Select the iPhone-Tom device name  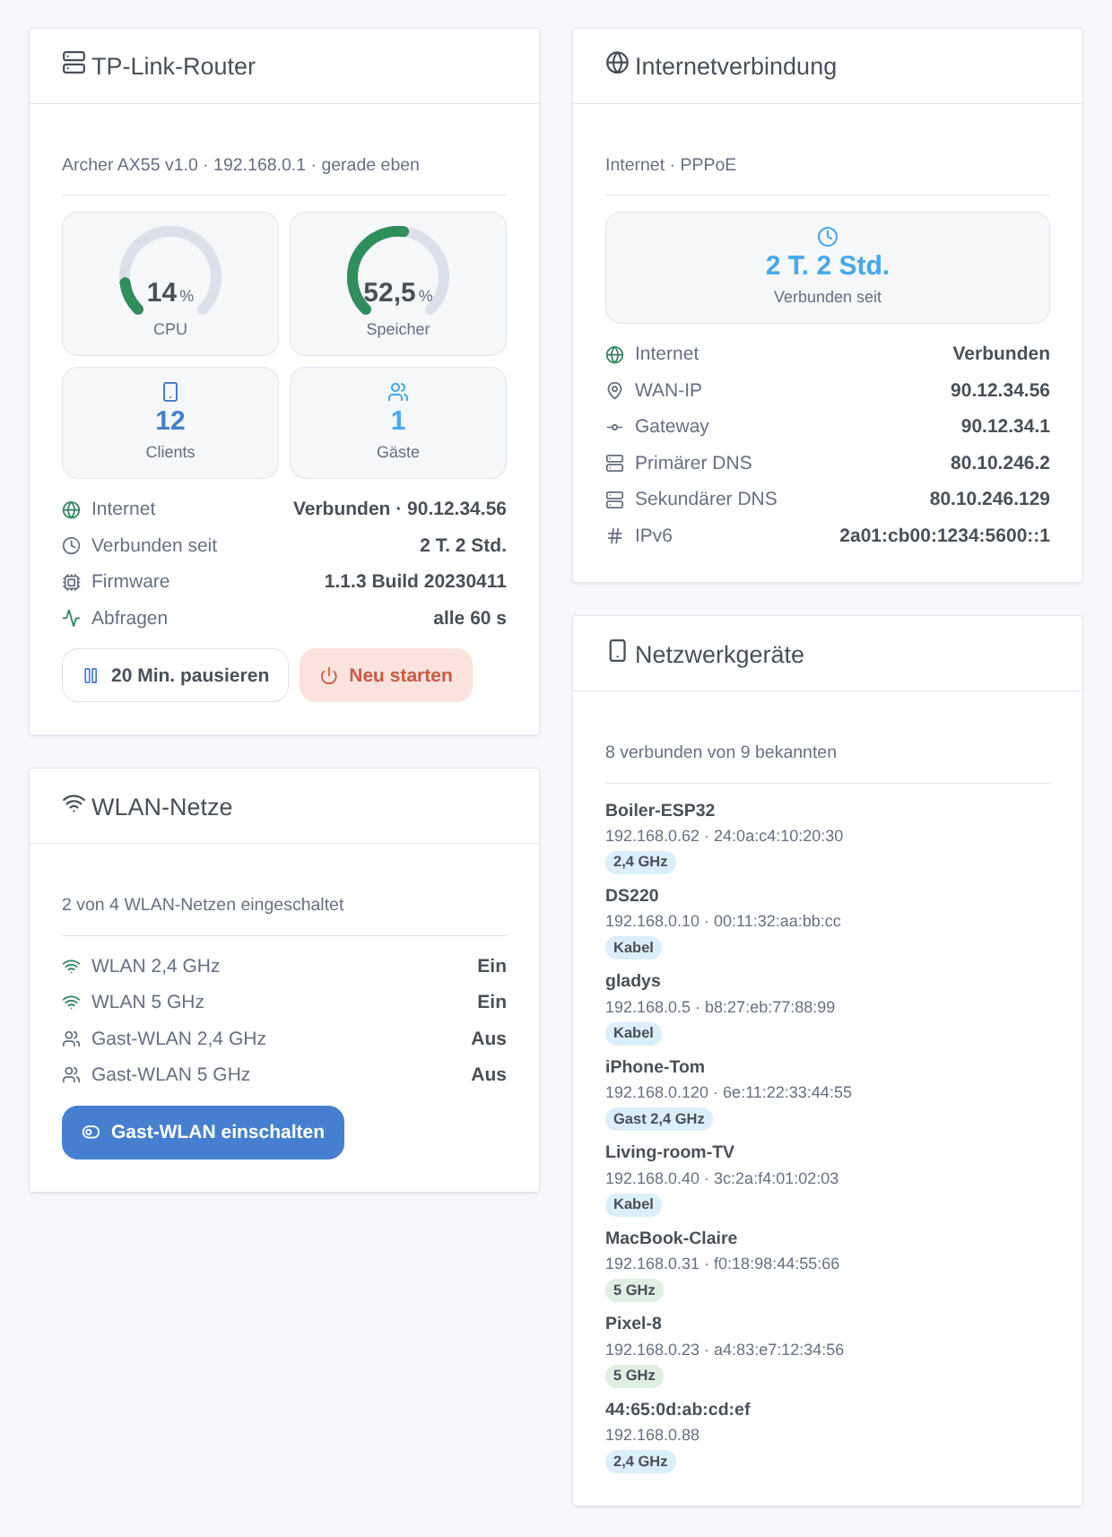(655, 1067)
